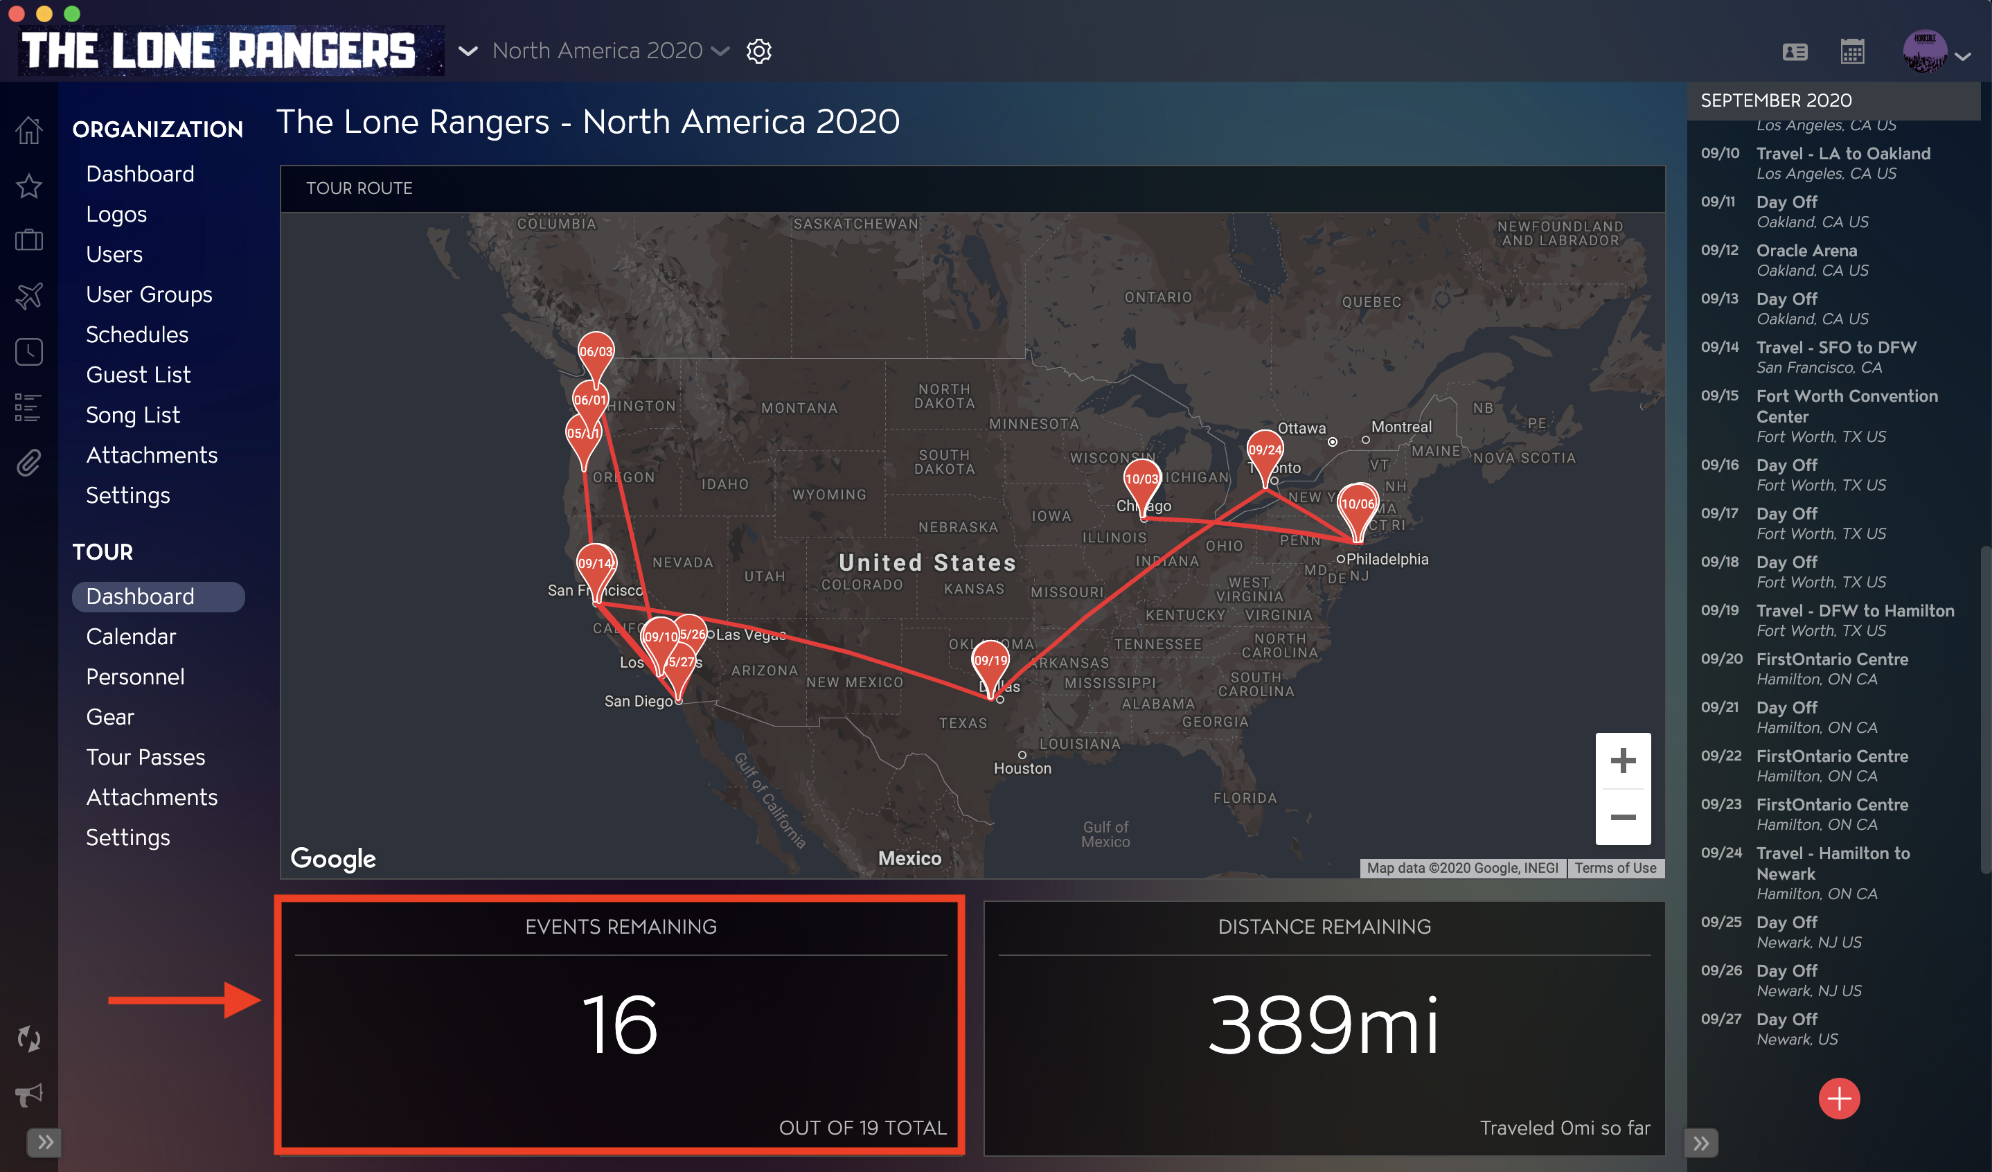Open 09/15 Fort Worth Convention Center event
Screen dimensions: 1992x1172
[1834, 416]
